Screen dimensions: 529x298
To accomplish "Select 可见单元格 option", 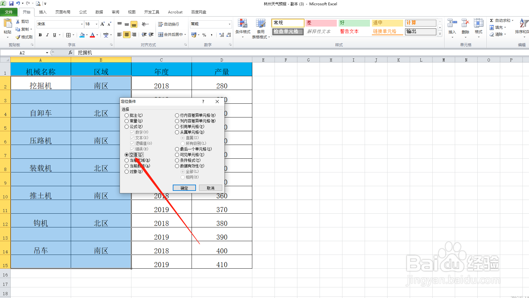I will point(190,155).
